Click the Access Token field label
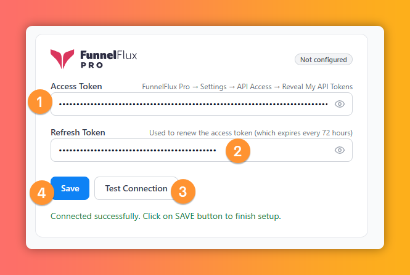 click(76, 86)
